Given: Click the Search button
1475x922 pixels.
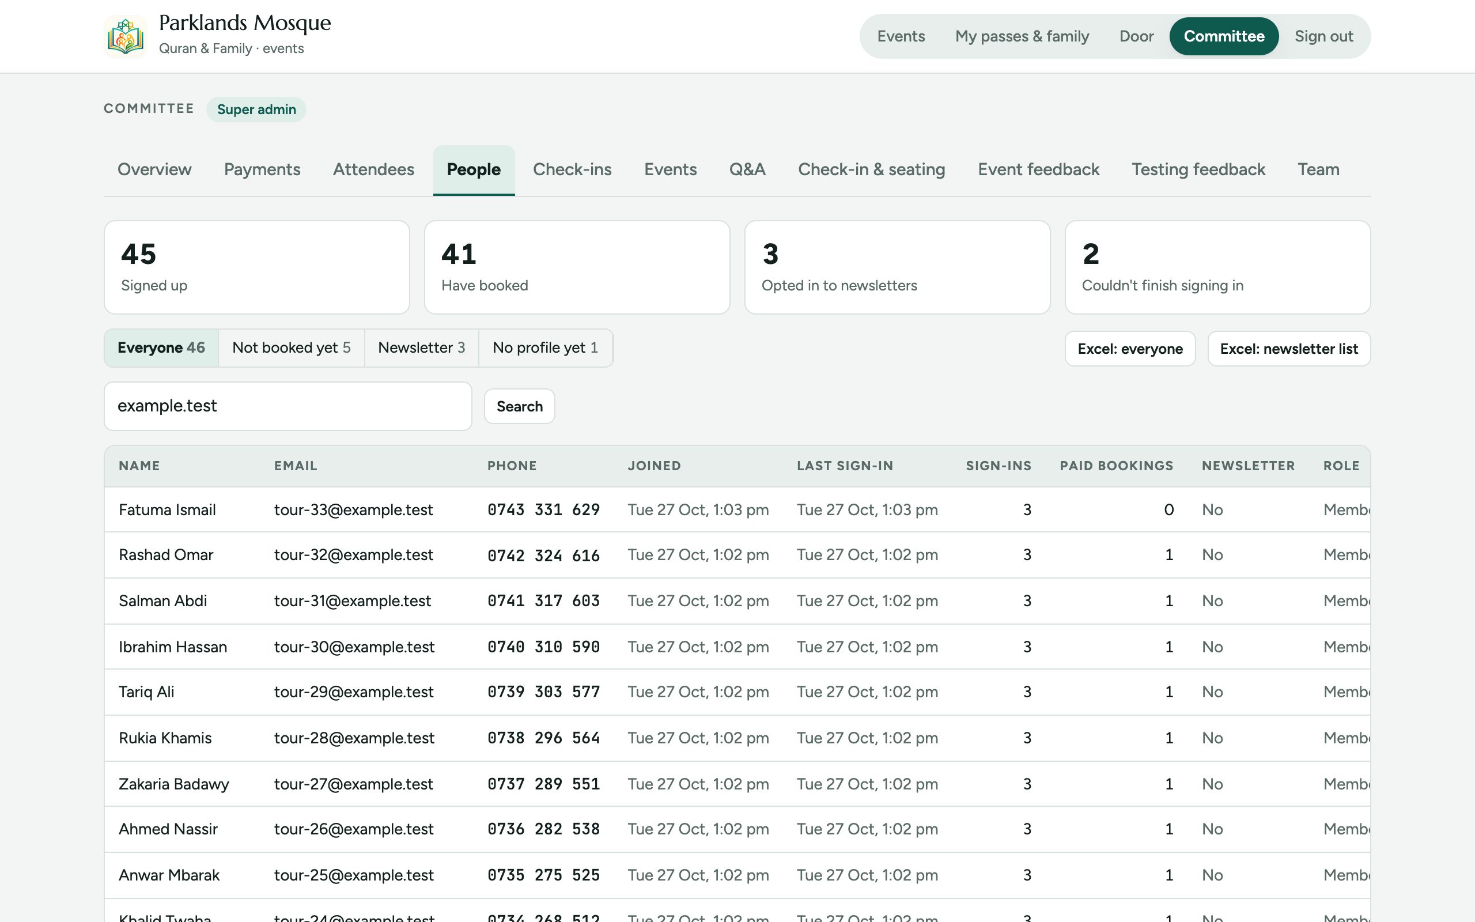Looking at the screenshot, I should (x=519, y=406).
